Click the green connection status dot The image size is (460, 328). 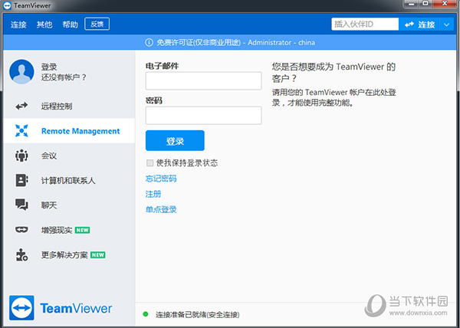tap(146, 314)
